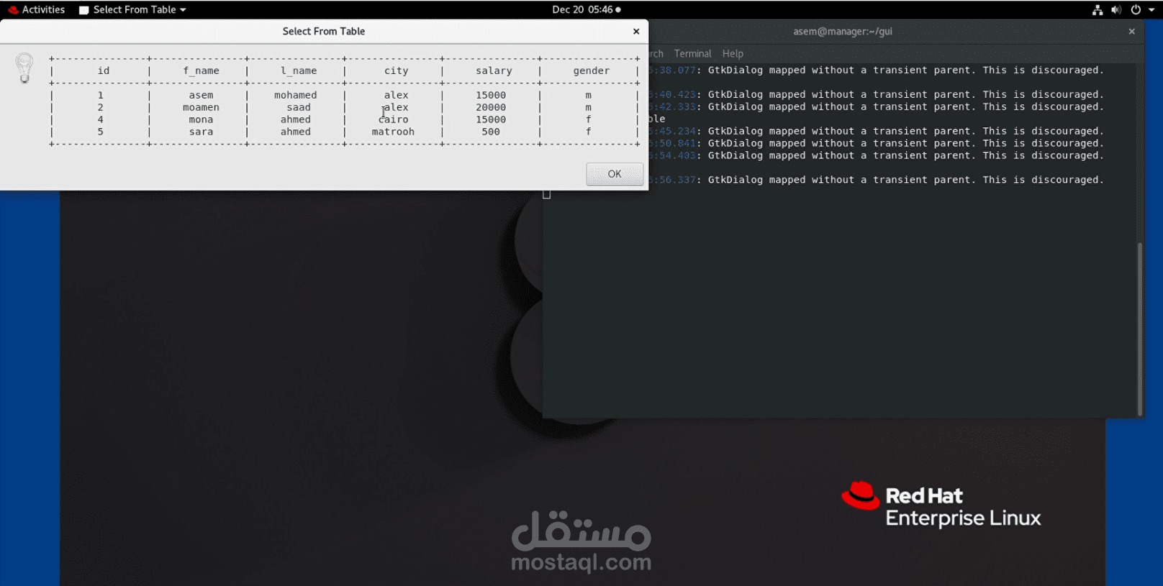
Task: Click the lightbulb info icon in the dialog
Action: (x=24, y=68)
